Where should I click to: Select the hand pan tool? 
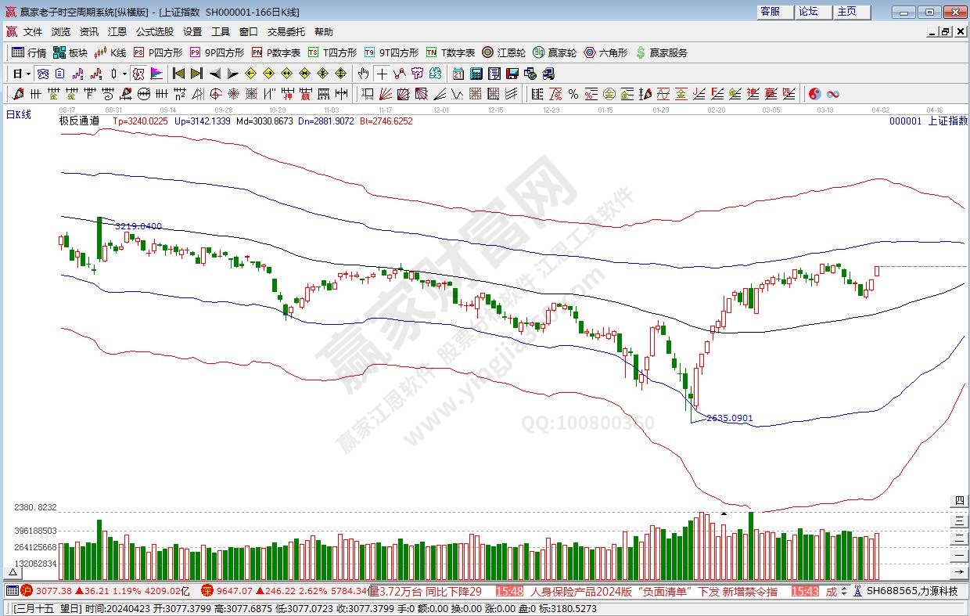pyautogui.click(x=363, y=74)
